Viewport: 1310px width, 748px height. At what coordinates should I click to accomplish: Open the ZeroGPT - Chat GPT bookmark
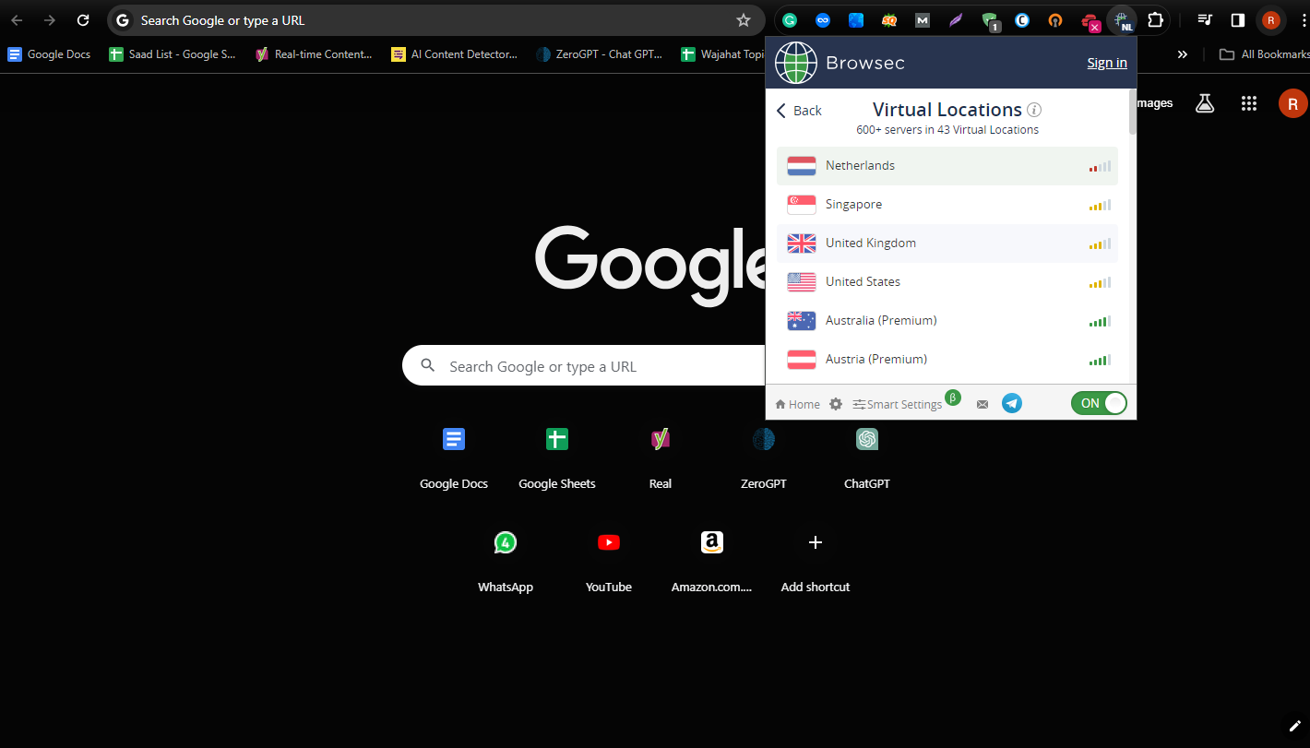pos(600,54)
